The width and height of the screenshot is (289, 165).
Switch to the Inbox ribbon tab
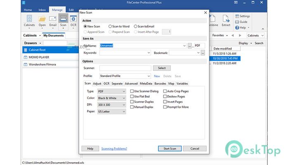point(42,10)
